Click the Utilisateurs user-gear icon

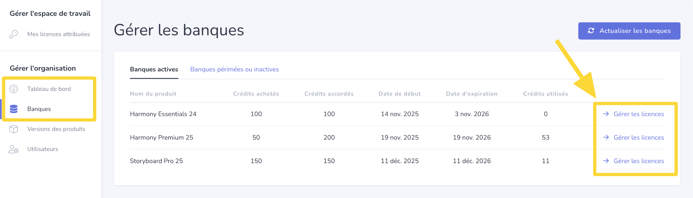point(14,149)
